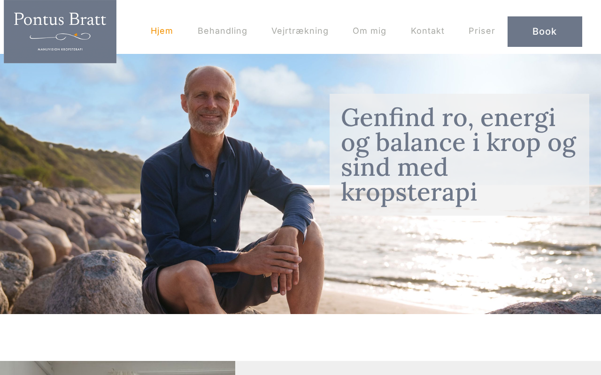Click the Book button
The height and width of the screenshot is (375, 601).
tap(545, 31)
